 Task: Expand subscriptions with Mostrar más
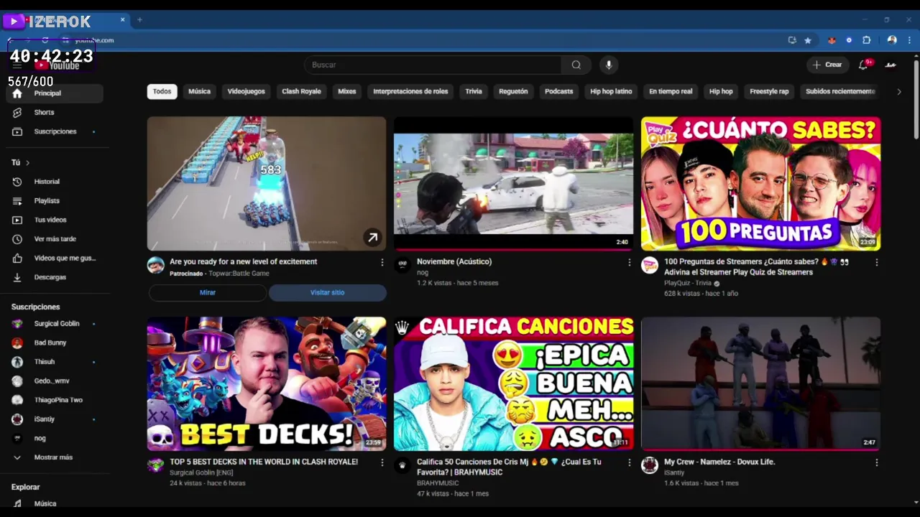click(x=52, y=457)
